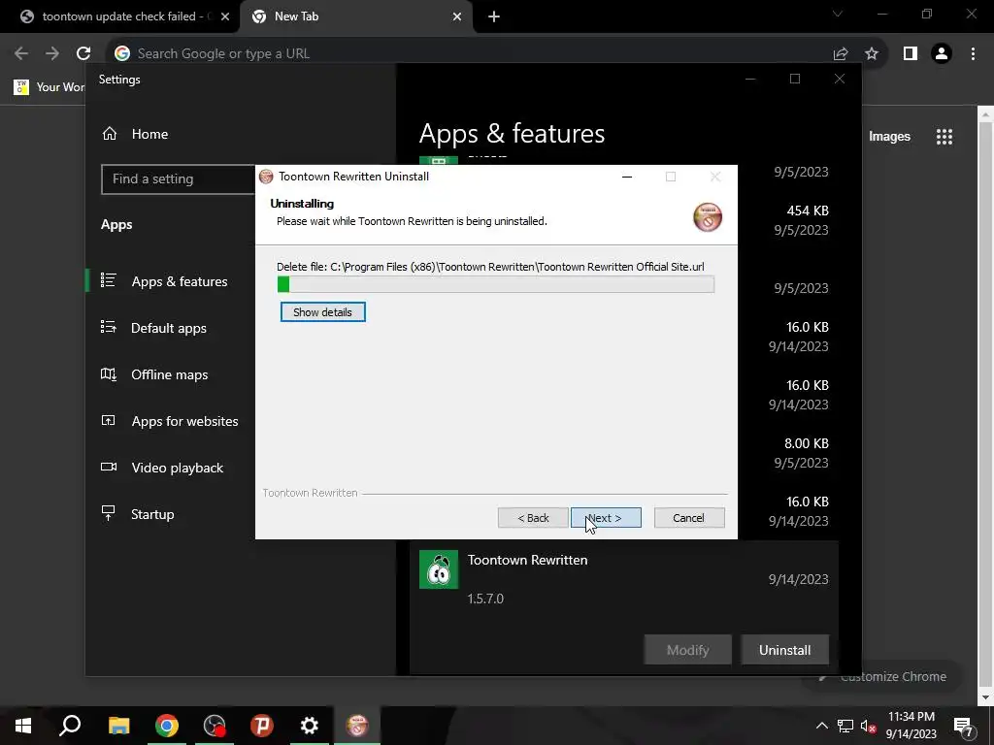The height and width of the screenshot is (745, 994).
Task: Open File Explorer from the taskbar
Action: pos(118,726)
